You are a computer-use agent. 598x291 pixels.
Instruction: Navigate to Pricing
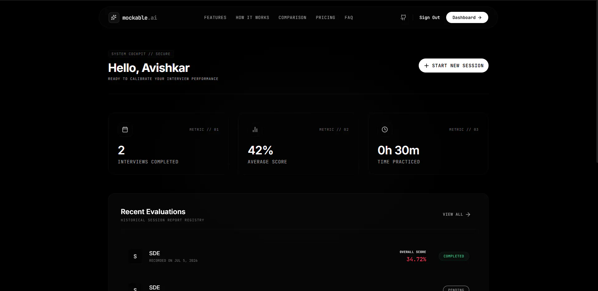326,17
